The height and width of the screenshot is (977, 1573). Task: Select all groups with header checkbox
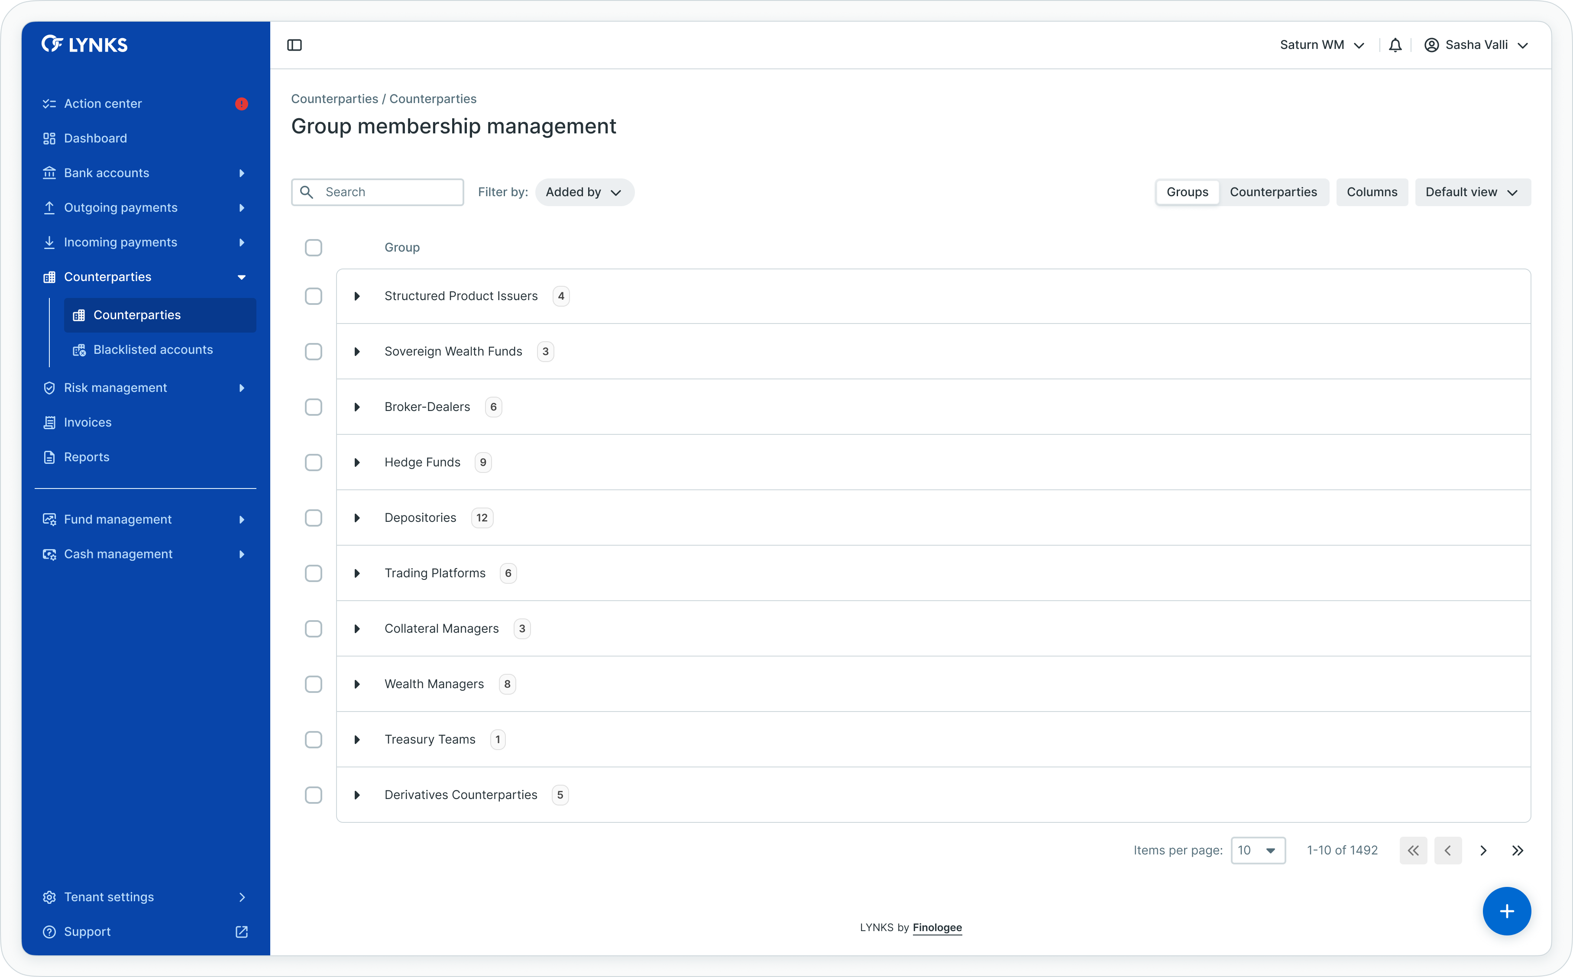point(313,247)
